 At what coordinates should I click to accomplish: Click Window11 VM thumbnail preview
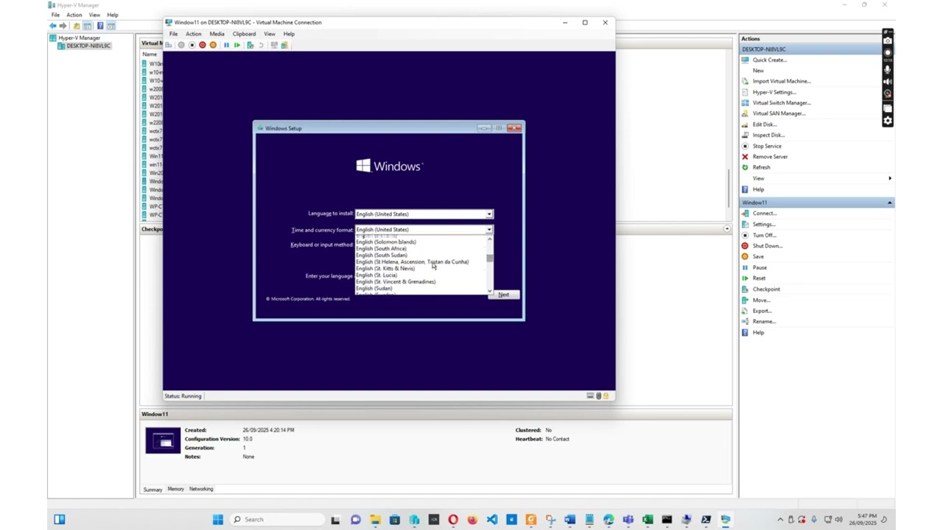163,440
